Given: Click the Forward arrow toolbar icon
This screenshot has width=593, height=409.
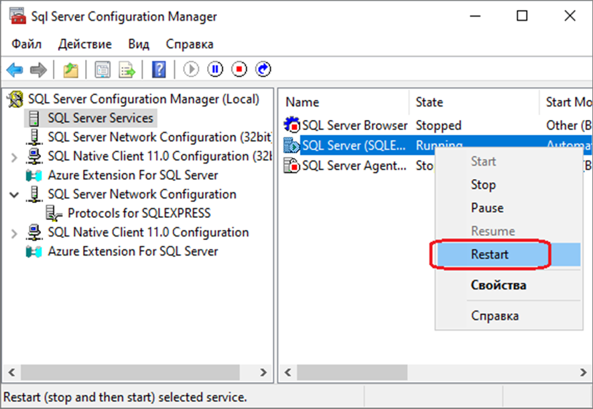Looking at the screenshot, I should point(38,70).
